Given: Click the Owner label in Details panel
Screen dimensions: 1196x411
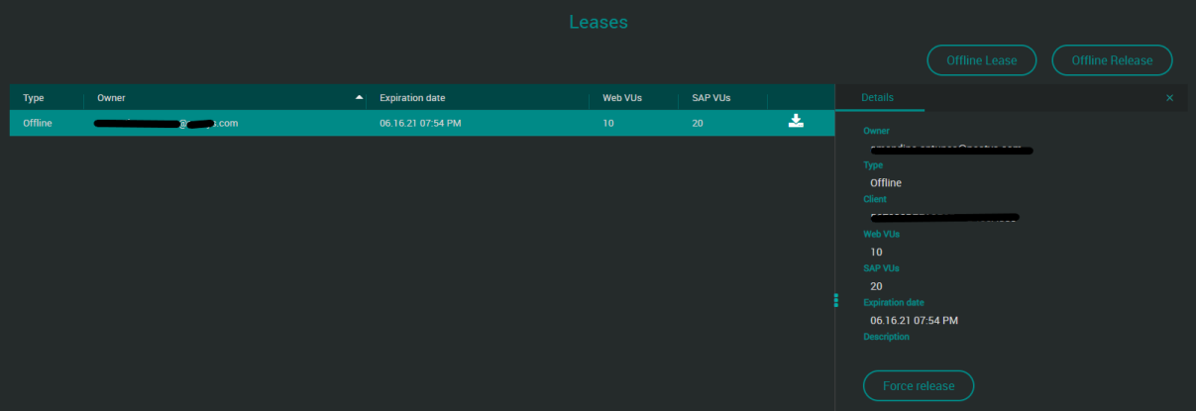Looking at the screenshot, I should pyautogui.click(x=876, y=131).
